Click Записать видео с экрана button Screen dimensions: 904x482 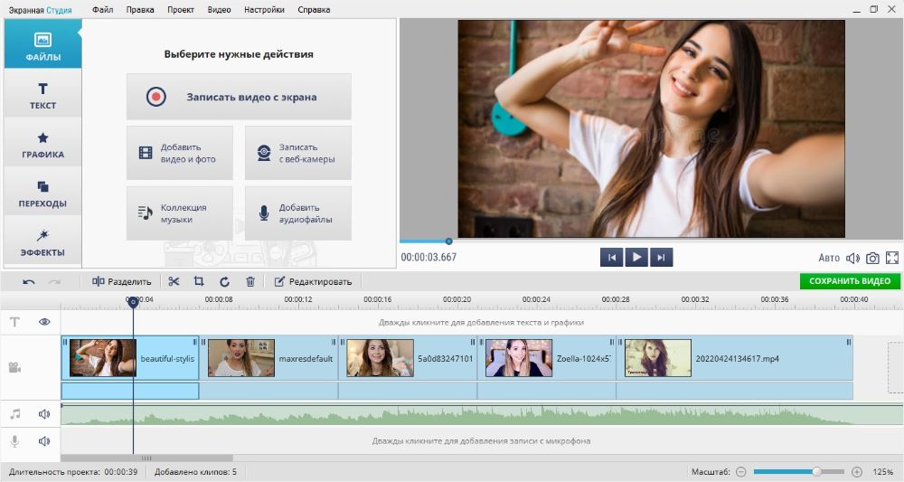pyautogui.click(x=239, y=97)
